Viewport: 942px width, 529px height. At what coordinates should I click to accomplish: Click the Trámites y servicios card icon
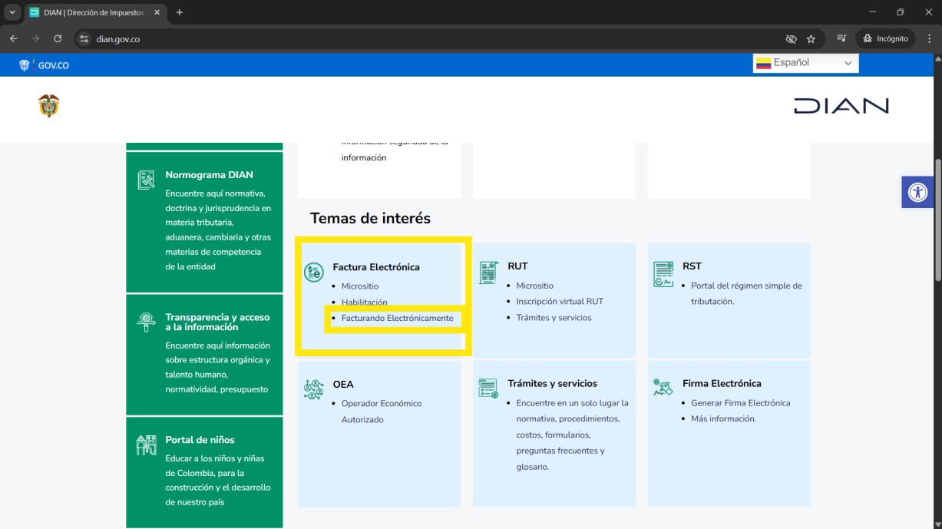pos(488,388)
